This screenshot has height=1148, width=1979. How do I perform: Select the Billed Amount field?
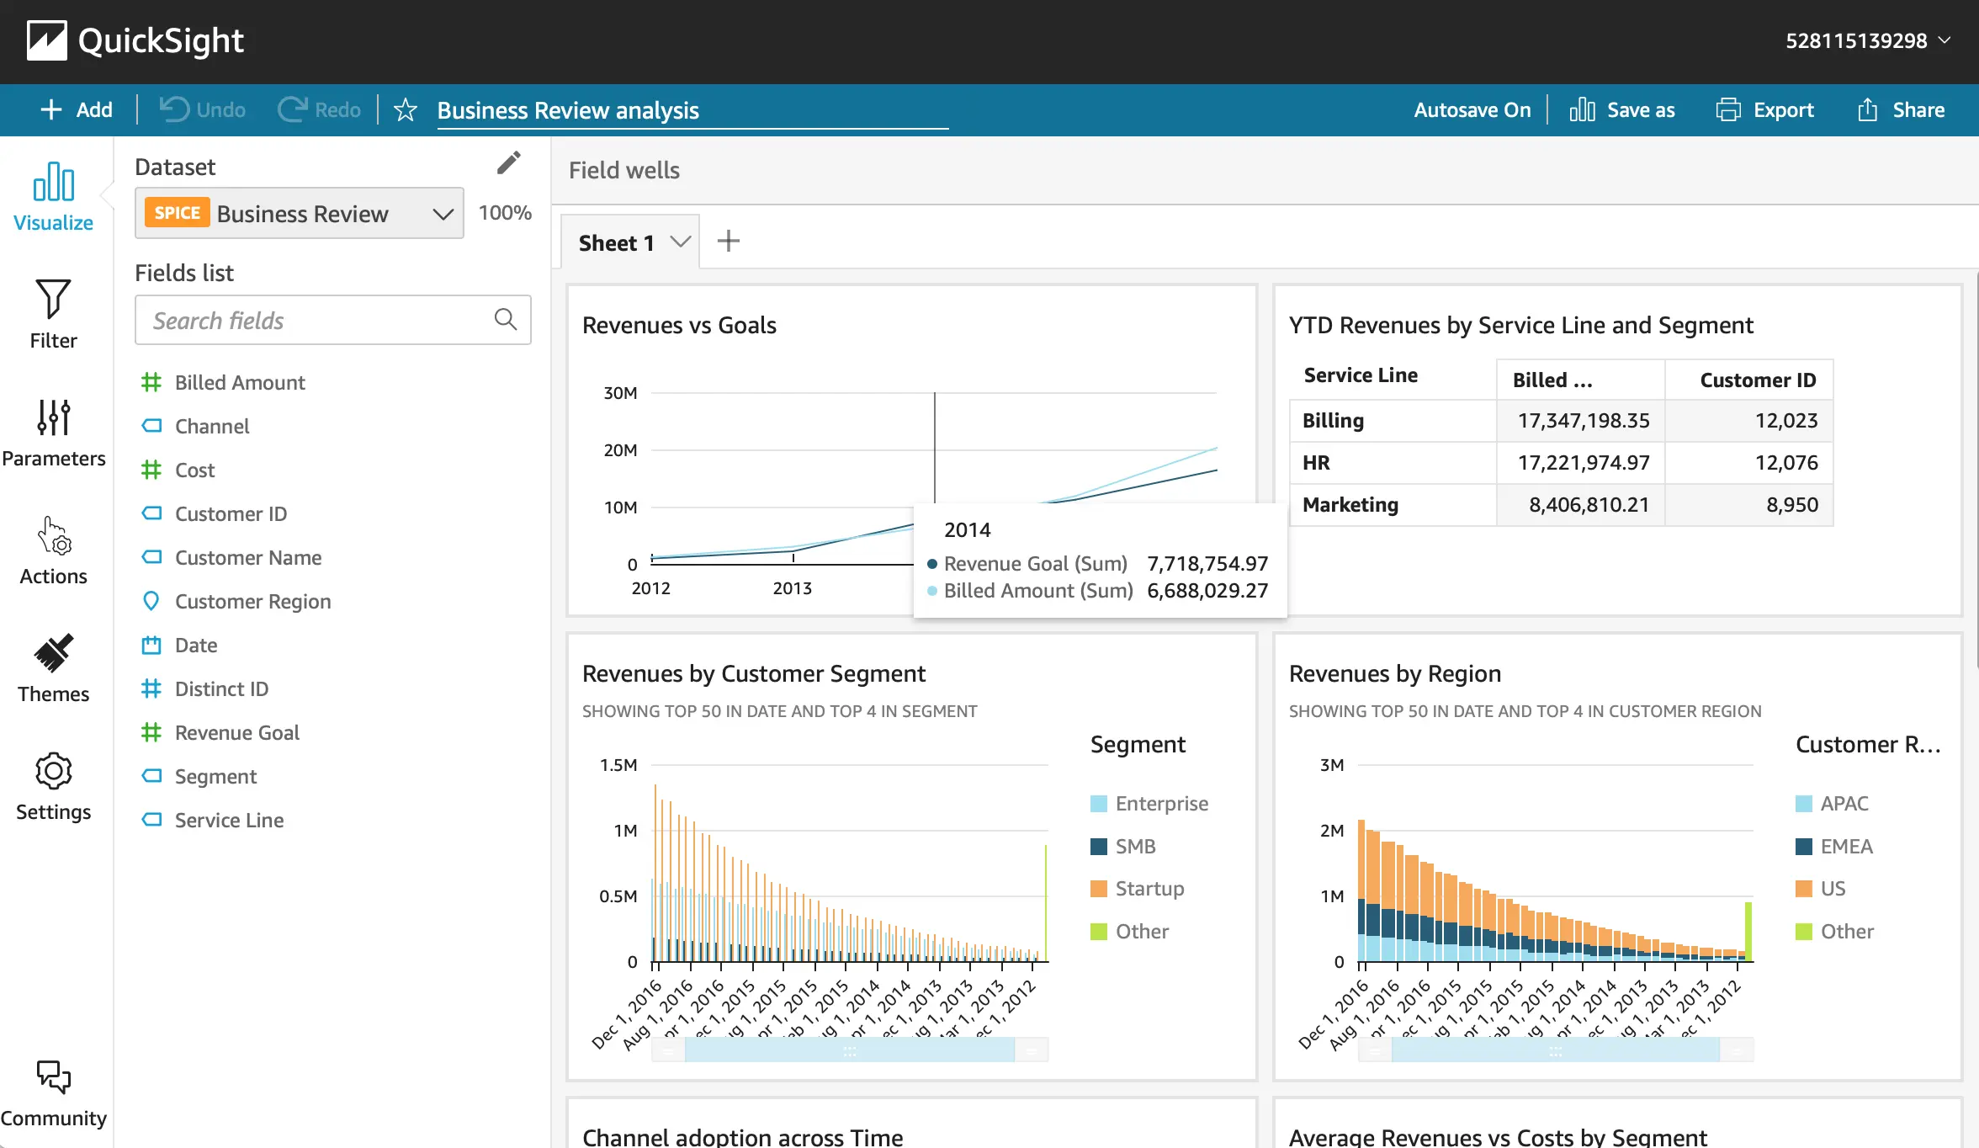(240, 382)
